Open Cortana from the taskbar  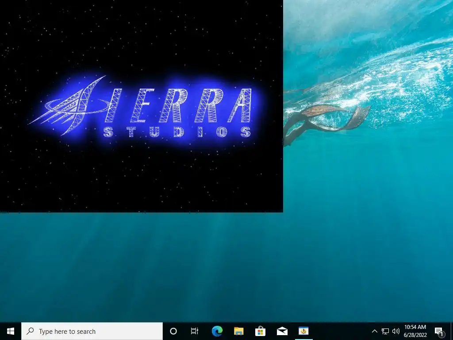coord(173,331)
